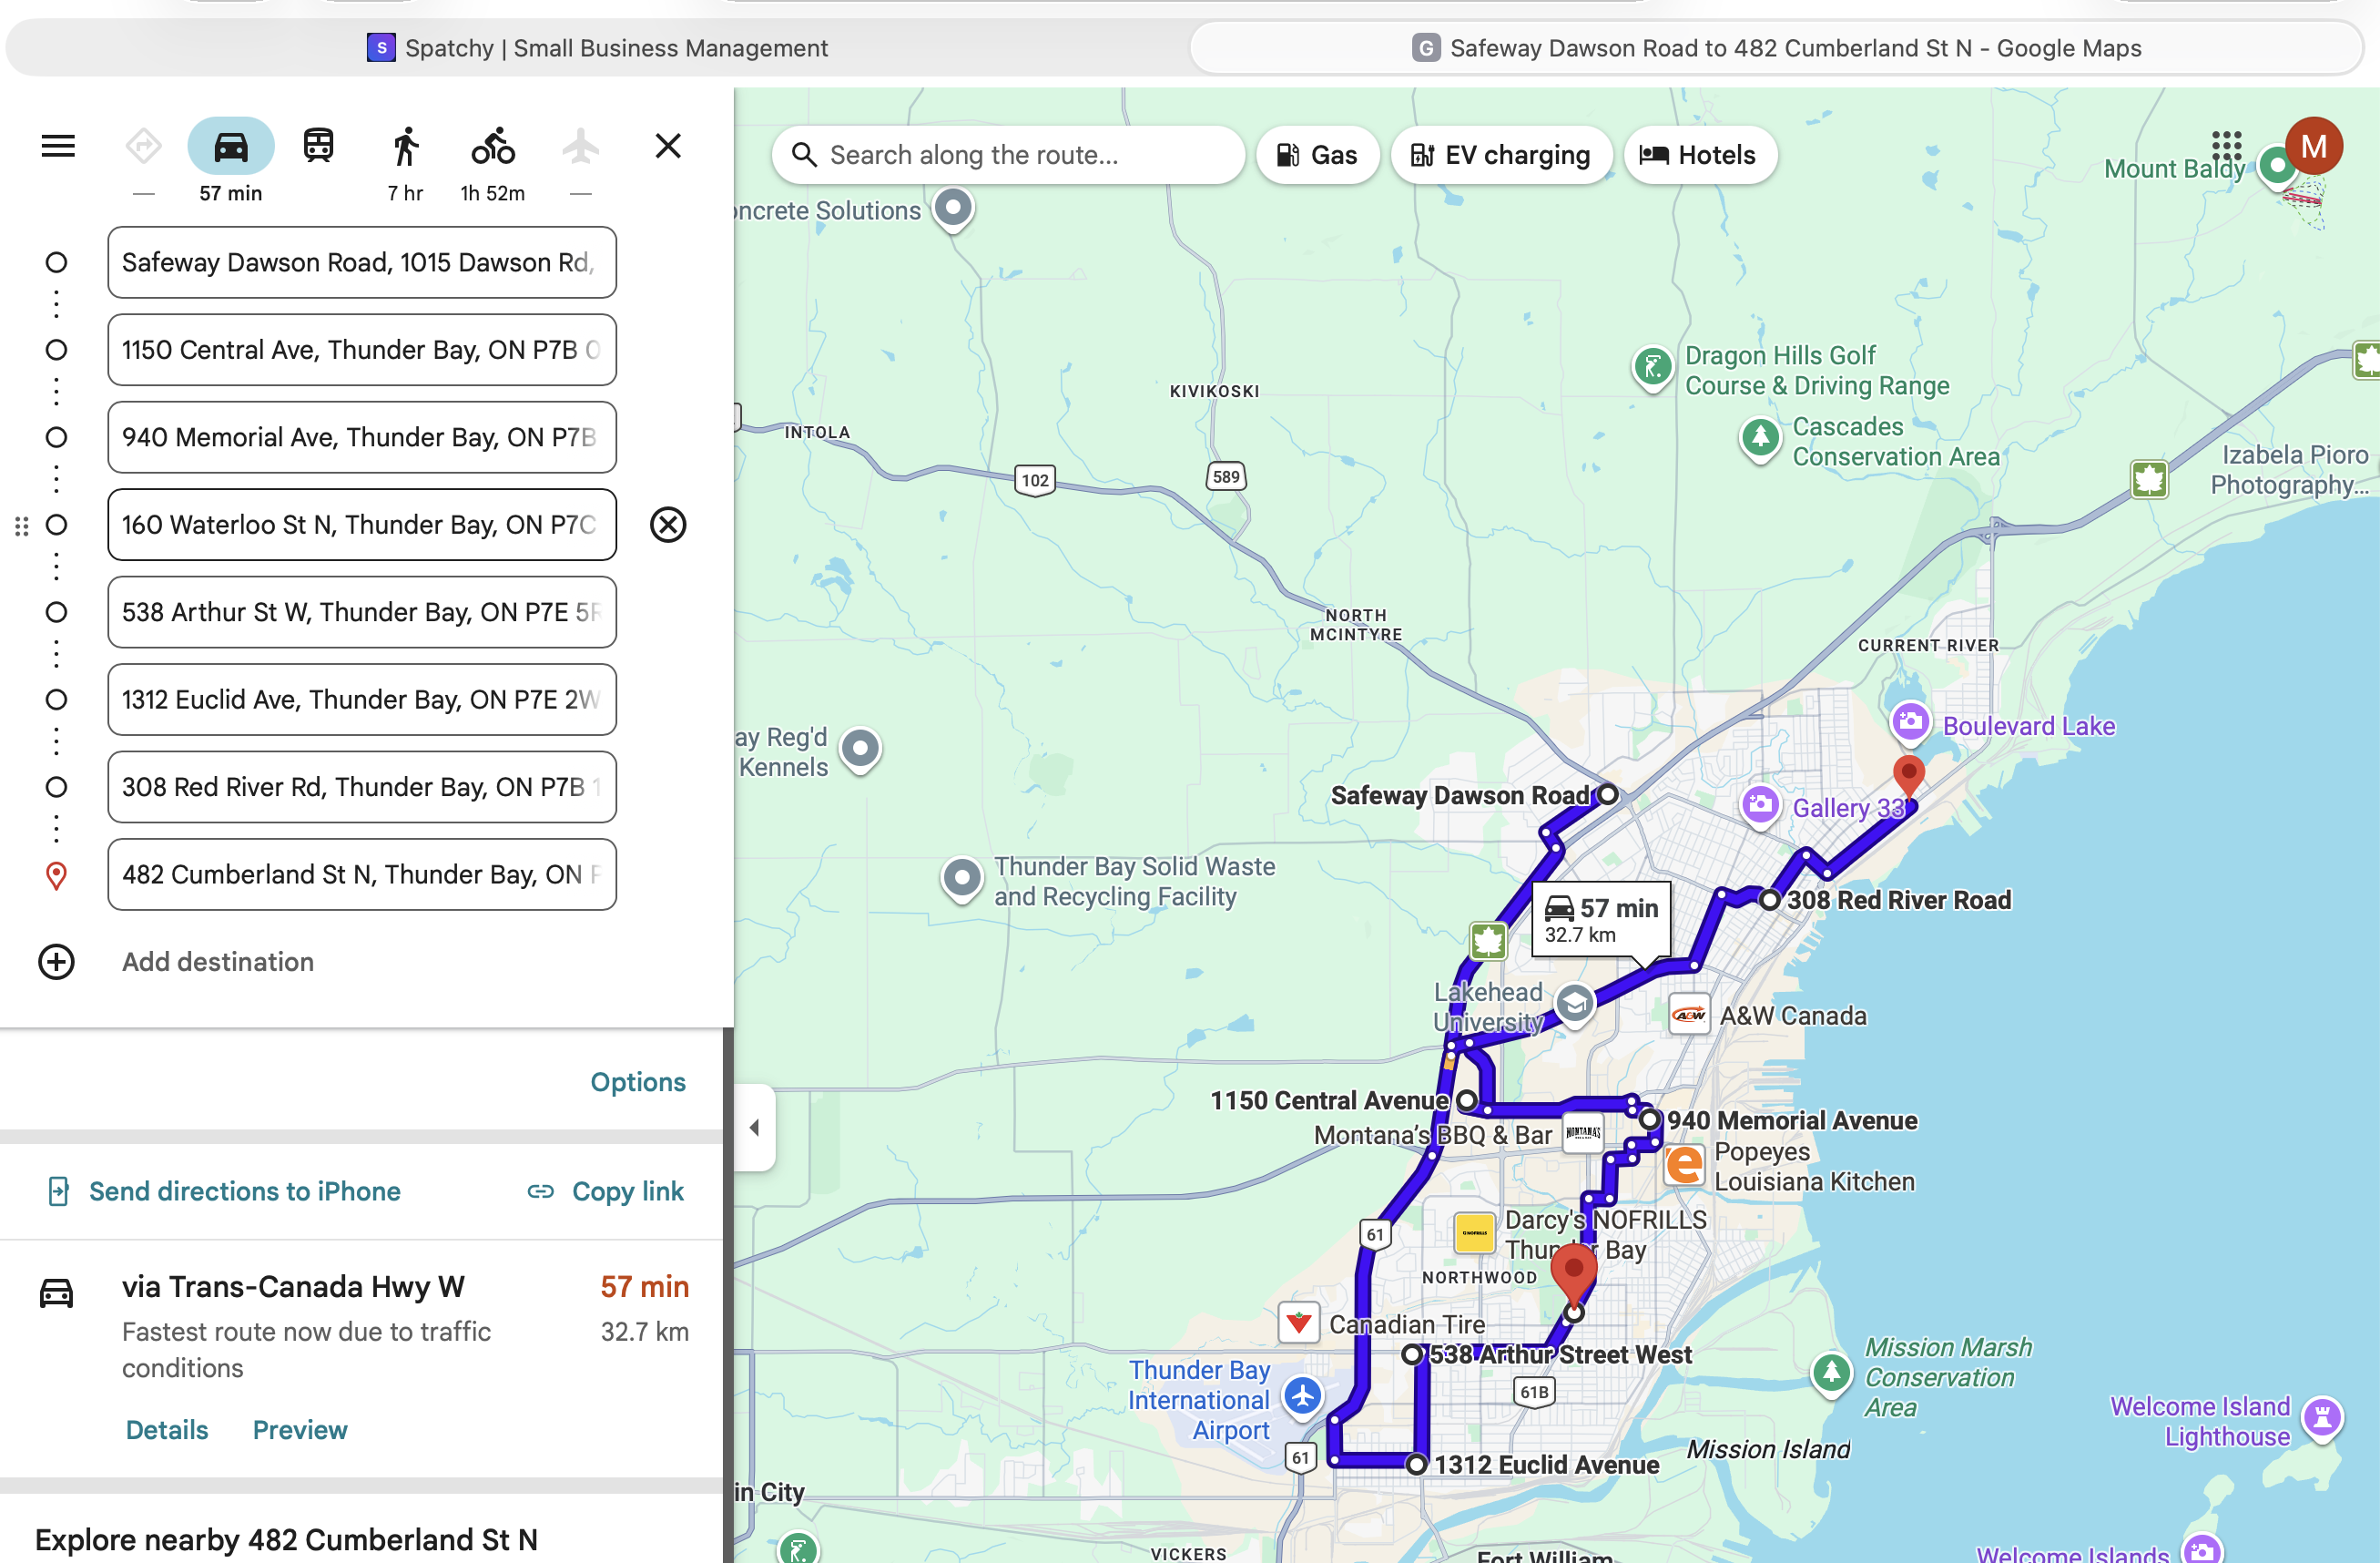The height and width of the screenshot is (1563, 2380).
Task: Edit the 538 Arthur St W stop field
Action: tap(362, 611)
